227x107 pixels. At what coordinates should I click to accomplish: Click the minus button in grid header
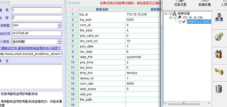pos(72,9)
